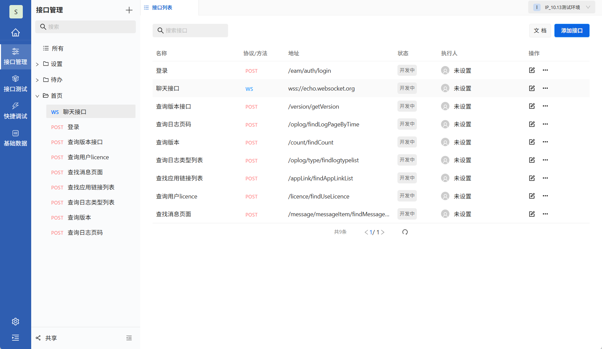Image resolution: width=602 pixels, height=349 pixels.
Task: Expand the 待办 folder
Action: (37, 80)
